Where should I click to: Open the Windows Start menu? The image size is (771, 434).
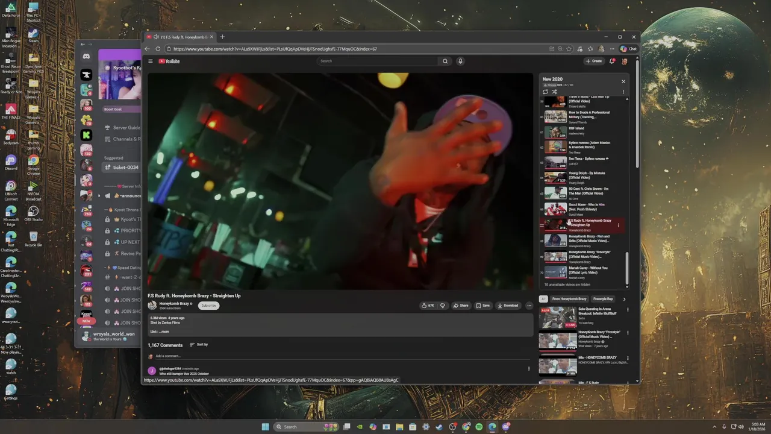click(x=266, y=427)
